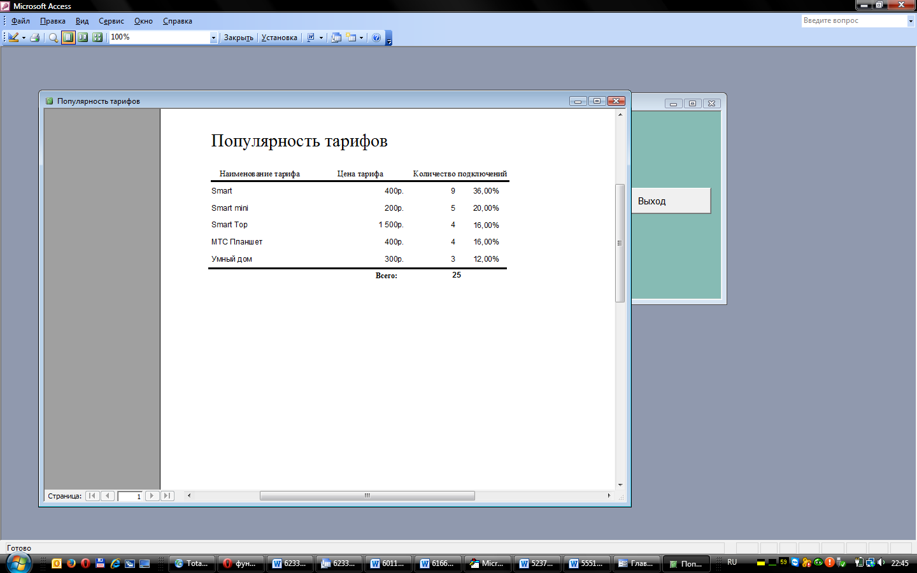This screenshot has width=917, height=573.
Task: Click the Database Window icon
Action: point(336,38)
